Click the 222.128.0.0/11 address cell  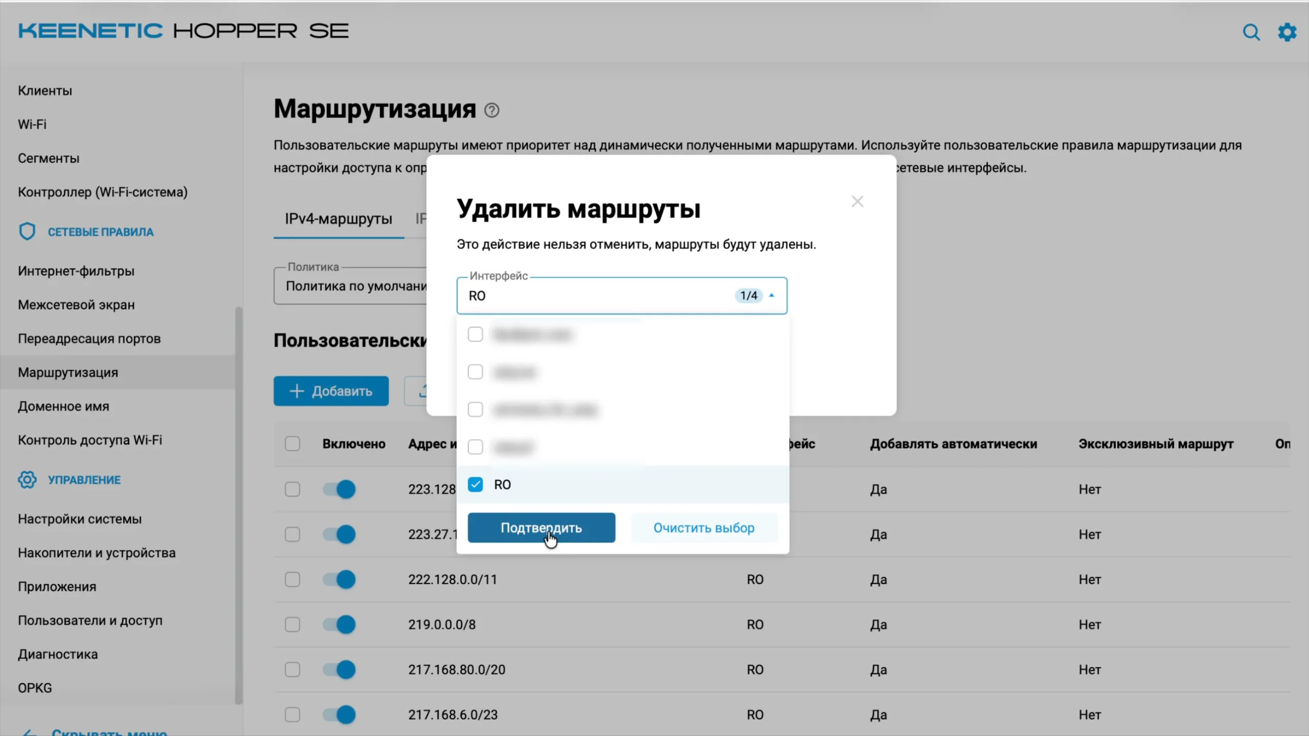pos(453,580)
